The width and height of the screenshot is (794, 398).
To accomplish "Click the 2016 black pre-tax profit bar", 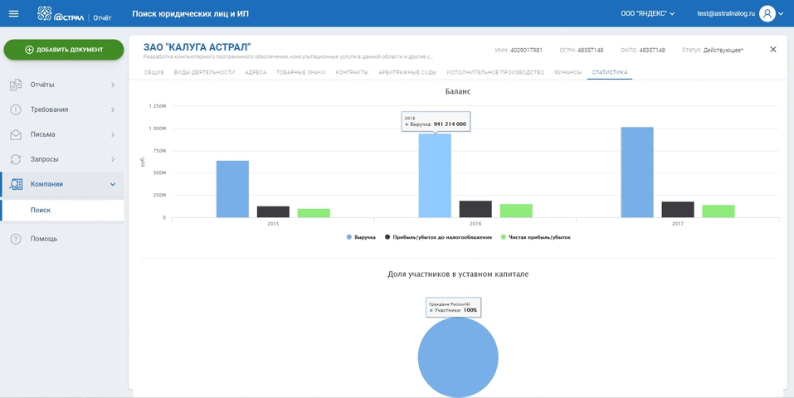I will coord(475,210).
